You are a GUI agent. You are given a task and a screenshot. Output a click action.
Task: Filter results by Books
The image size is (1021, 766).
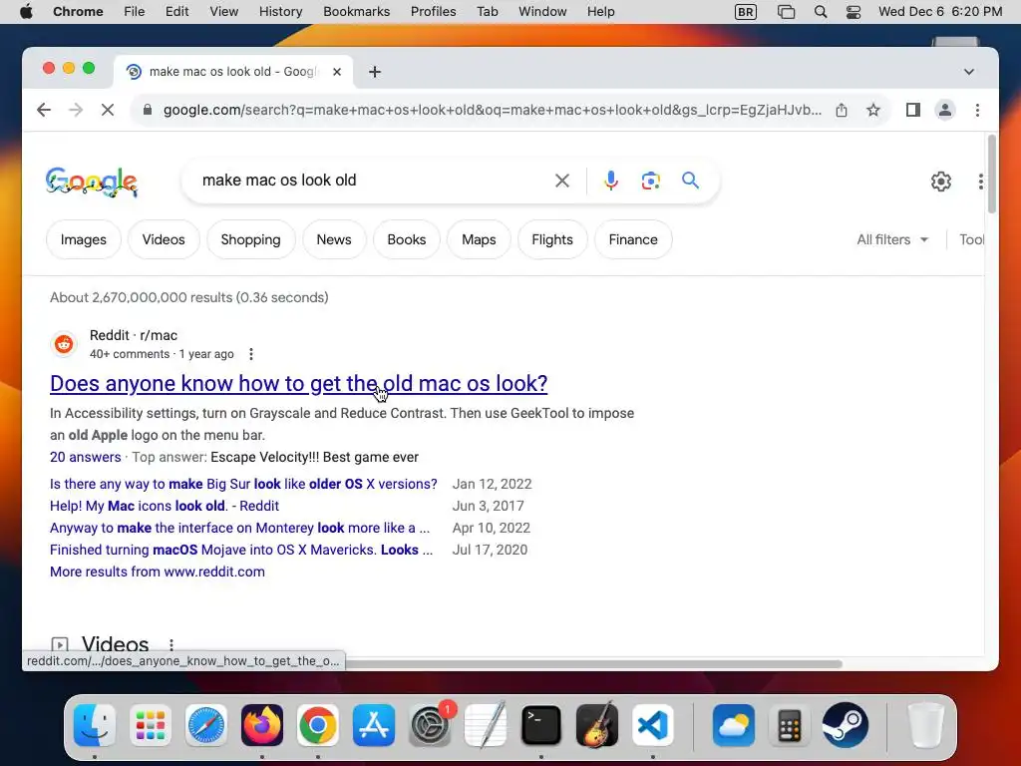click(x=407, y=239)
